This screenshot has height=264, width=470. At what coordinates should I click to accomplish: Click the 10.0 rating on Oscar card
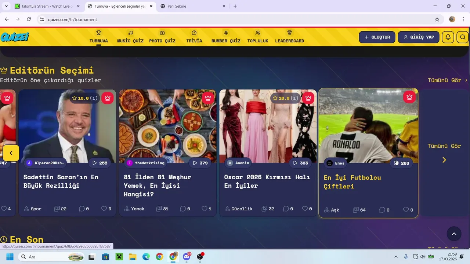coord(286,98)
